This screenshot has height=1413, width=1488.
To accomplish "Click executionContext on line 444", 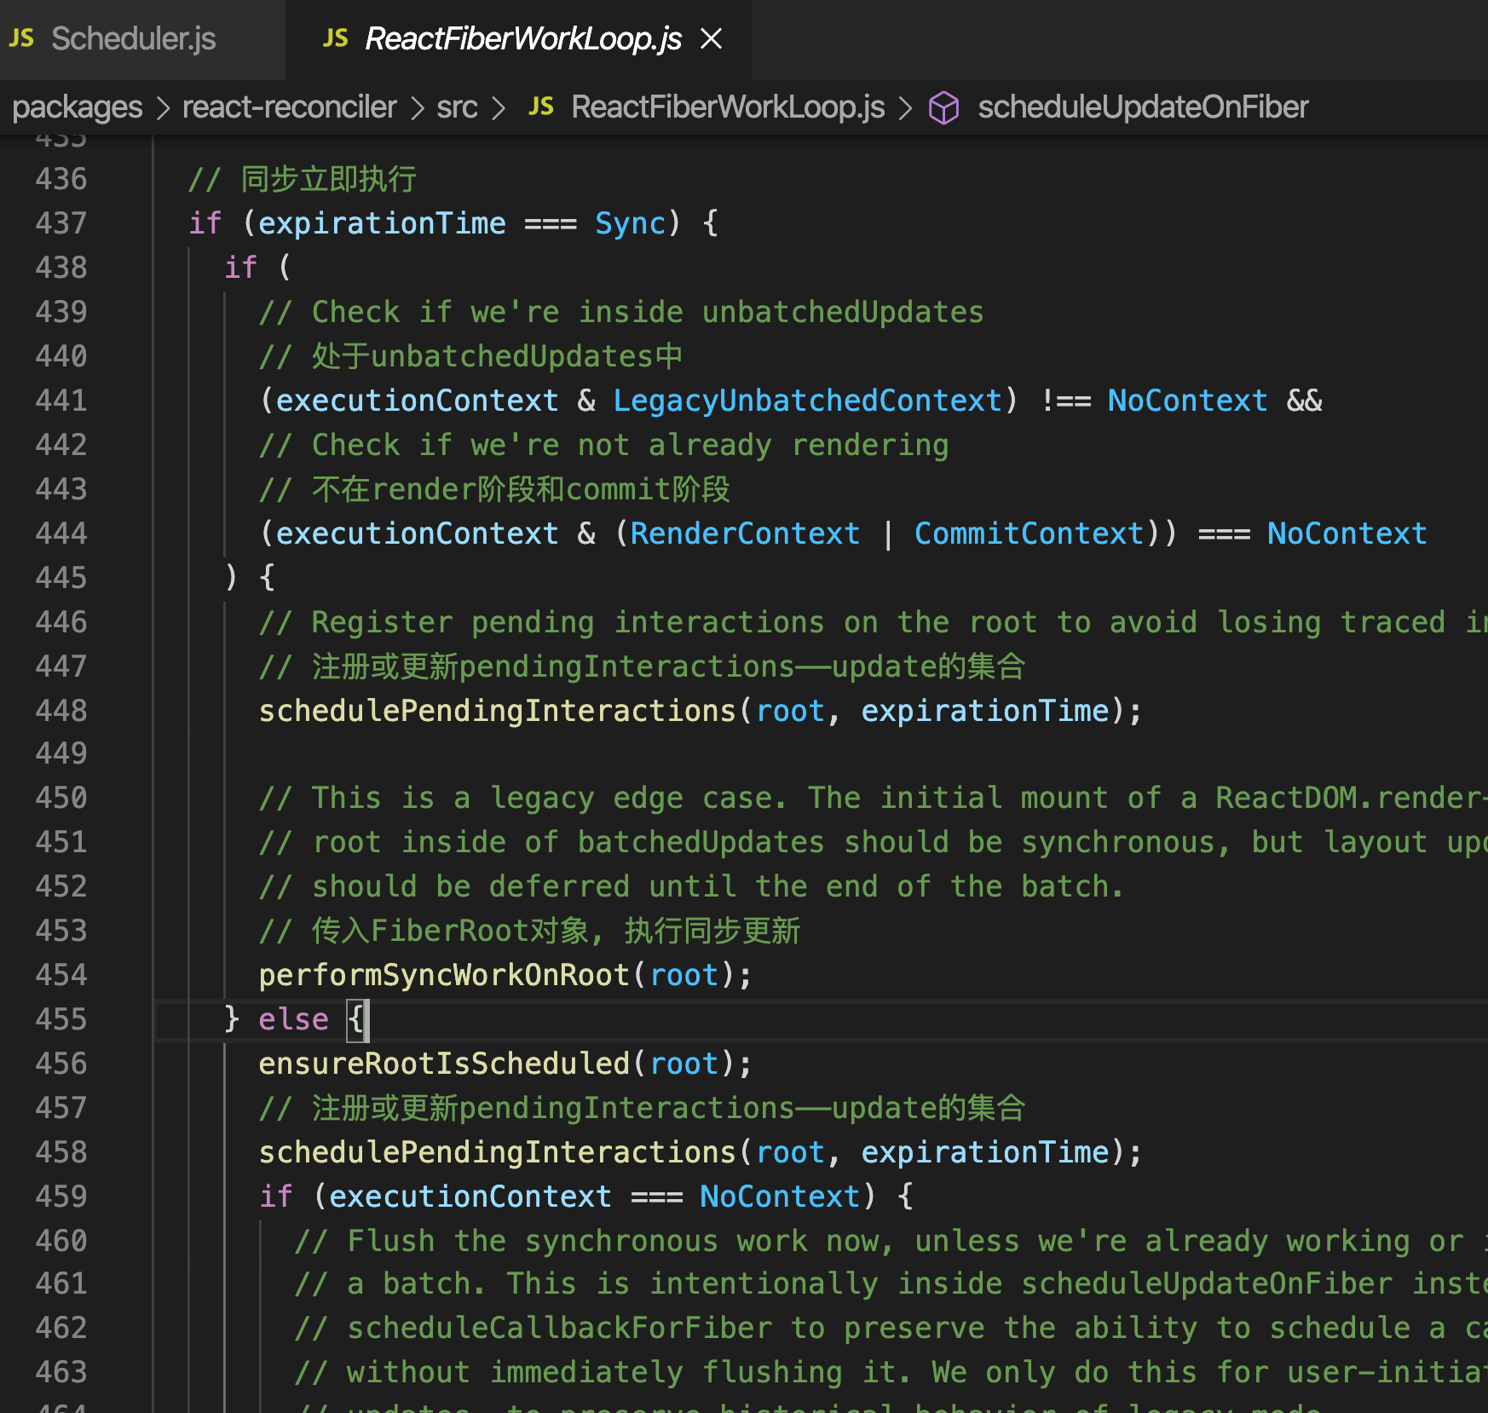I will pyautogui.click(x=417, y=533).
